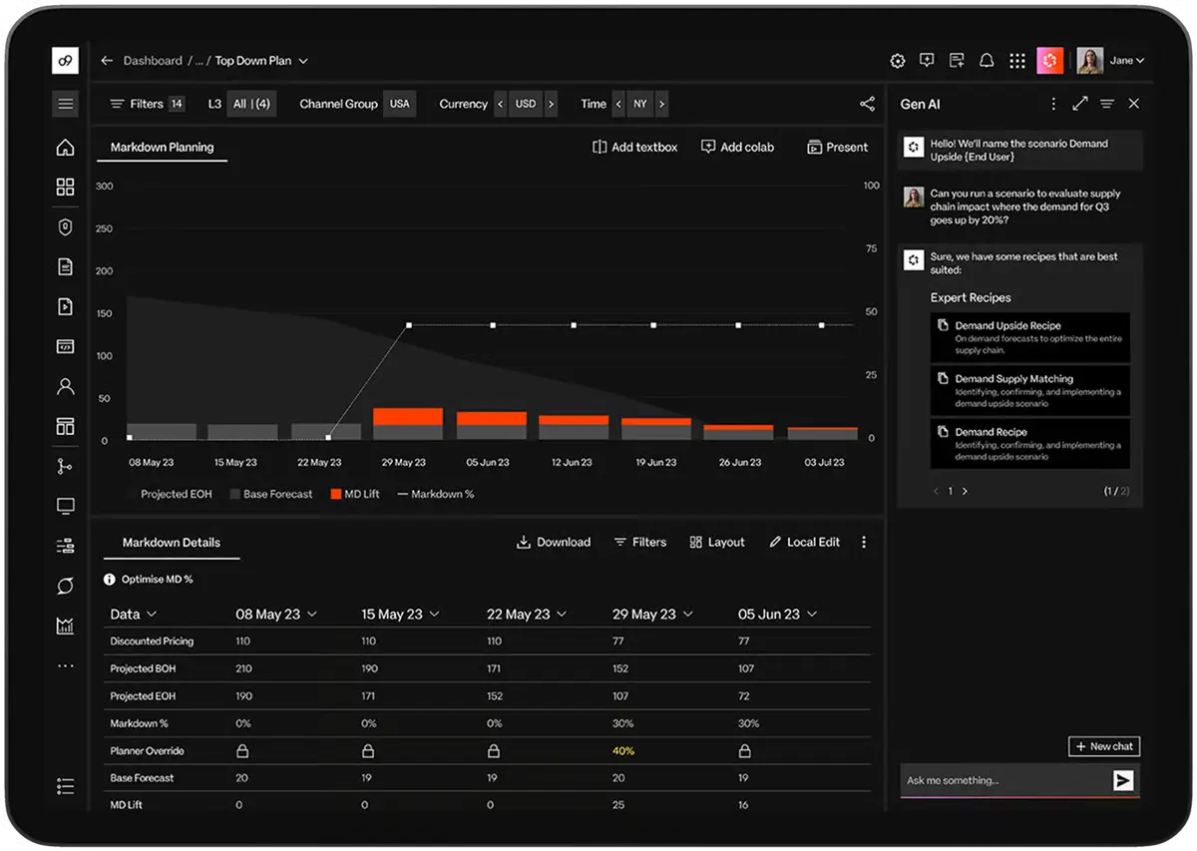Select the Markdown Planning tab
The image size is (1197, 851).
click(162, 148)
